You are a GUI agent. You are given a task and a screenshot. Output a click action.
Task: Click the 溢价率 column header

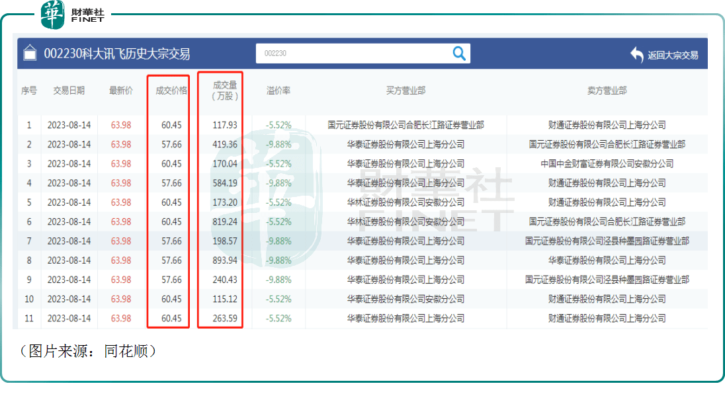pyautogui.click(x=278, y=91)
